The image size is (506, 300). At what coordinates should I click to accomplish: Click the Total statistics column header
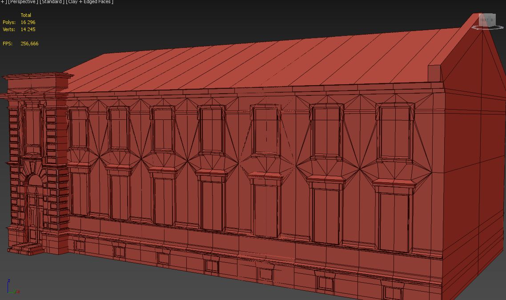pyautogui.click(x=26, y=15)
